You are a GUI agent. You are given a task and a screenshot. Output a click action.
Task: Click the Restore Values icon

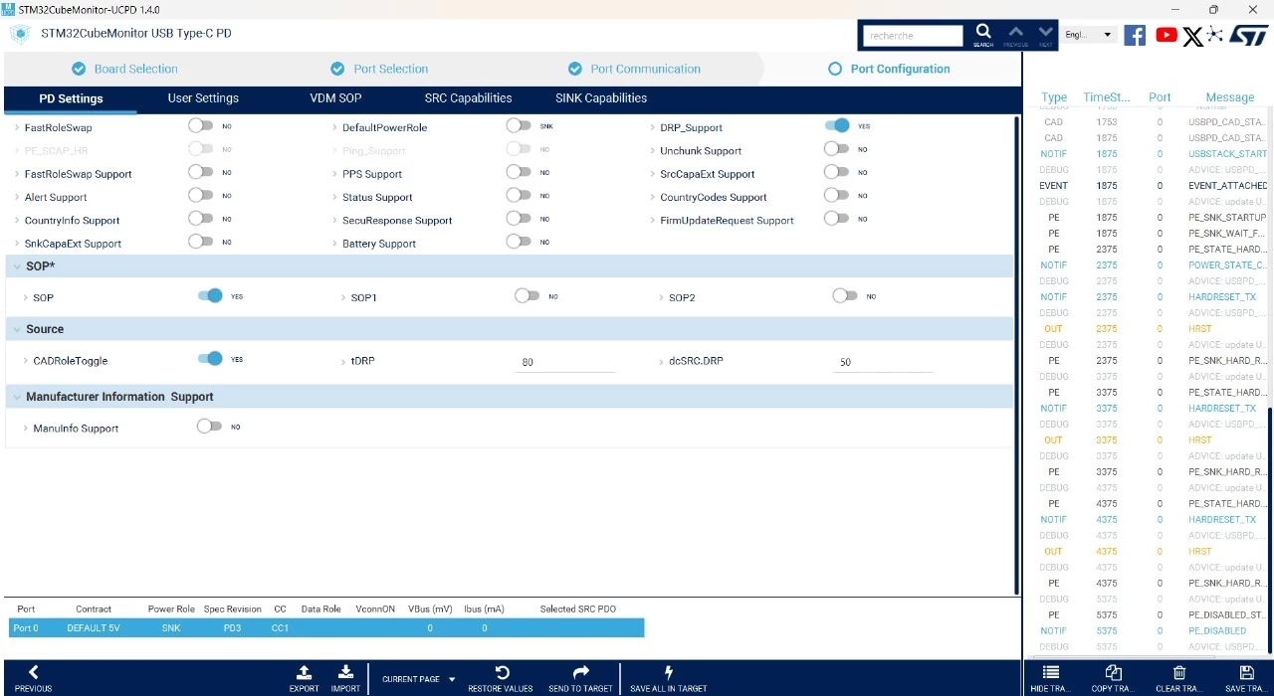coord(503,672)
